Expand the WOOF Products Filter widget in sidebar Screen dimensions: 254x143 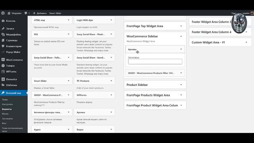181,73
